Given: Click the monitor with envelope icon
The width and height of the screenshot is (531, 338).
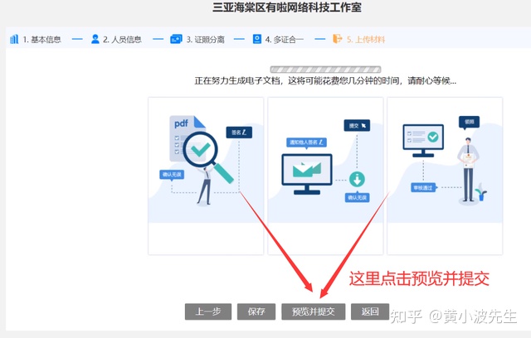Looking at the screenshot, I should click(x=307, y=174).
